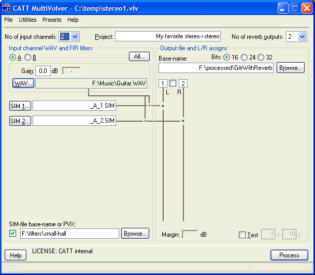Screen dimensions: 315x275
Task: Click output channel 2 box
Action: [x=183, y=84]
